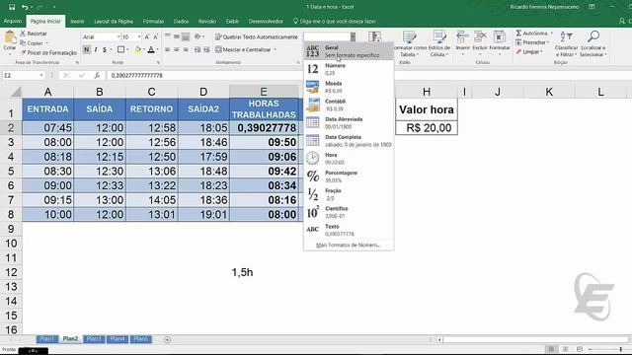Open the Arquivo tab

click(x=13, y=21)
